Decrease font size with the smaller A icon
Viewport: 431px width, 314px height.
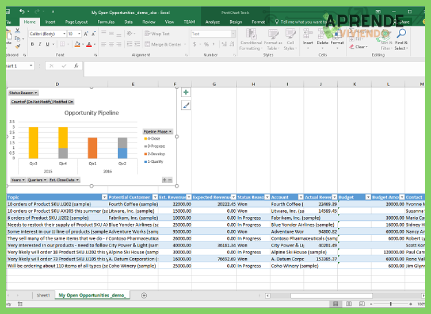pyautogui.click(x=93, y=34)
